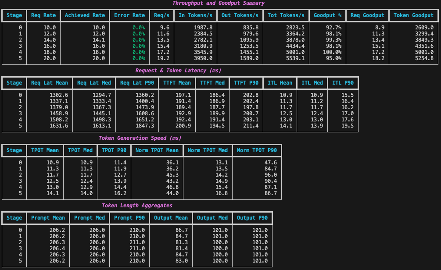Click the ITL P90 value "19.5"
Image resolution: width=441 pixels, height=270 pixels.
pyautogui.click(x=348, y=126)
